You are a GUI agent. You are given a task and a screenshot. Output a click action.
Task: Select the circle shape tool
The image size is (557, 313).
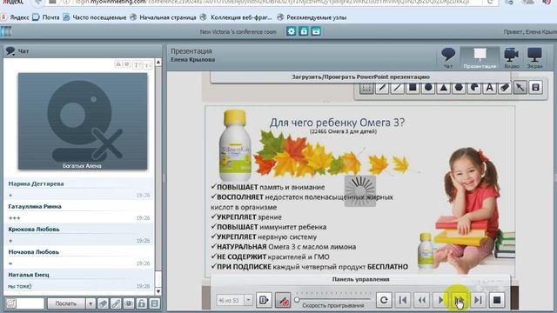coord(428,87)
